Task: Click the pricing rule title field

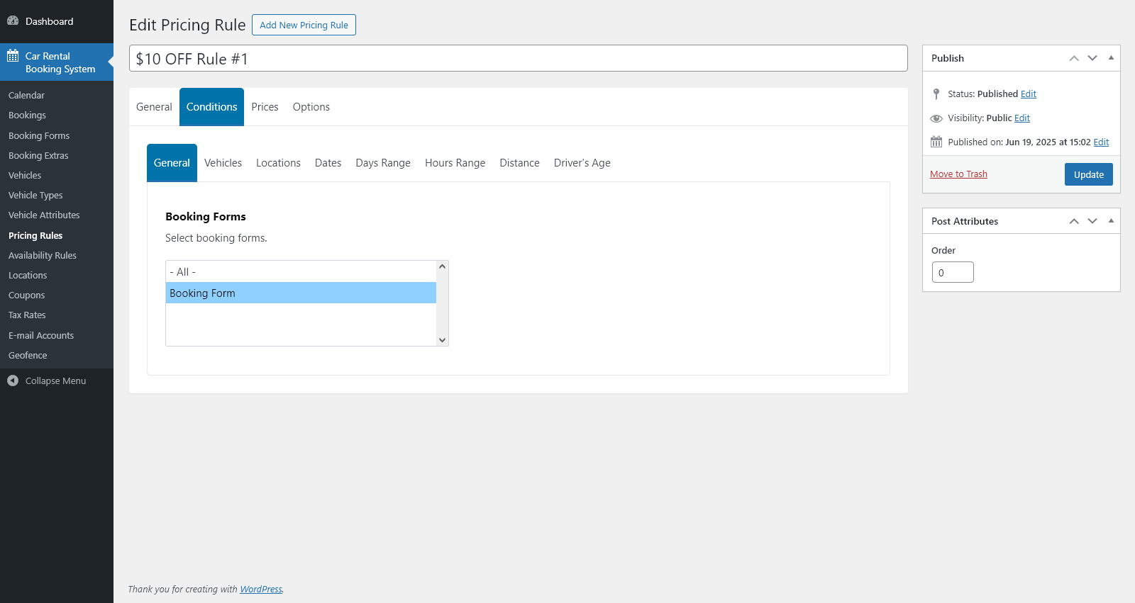Action: 519,58
